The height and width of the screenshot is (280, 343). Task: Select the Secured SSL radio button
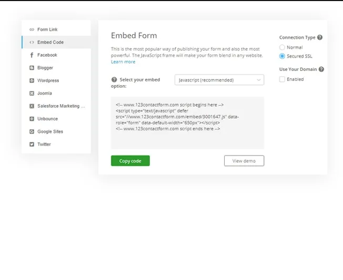click(x=282, y=56)
